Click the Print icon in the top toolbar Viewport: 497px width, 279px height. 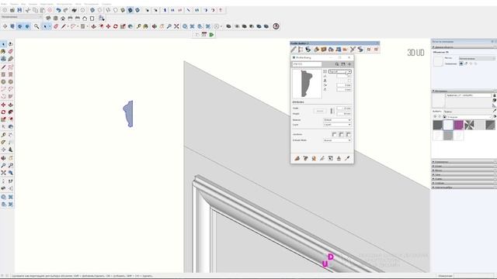(75, 10)
